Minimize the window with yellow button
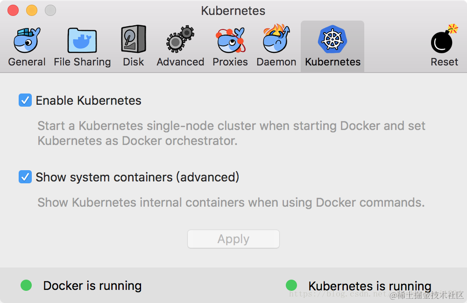This screenshot has width=467, height=303. pos(32,10)
